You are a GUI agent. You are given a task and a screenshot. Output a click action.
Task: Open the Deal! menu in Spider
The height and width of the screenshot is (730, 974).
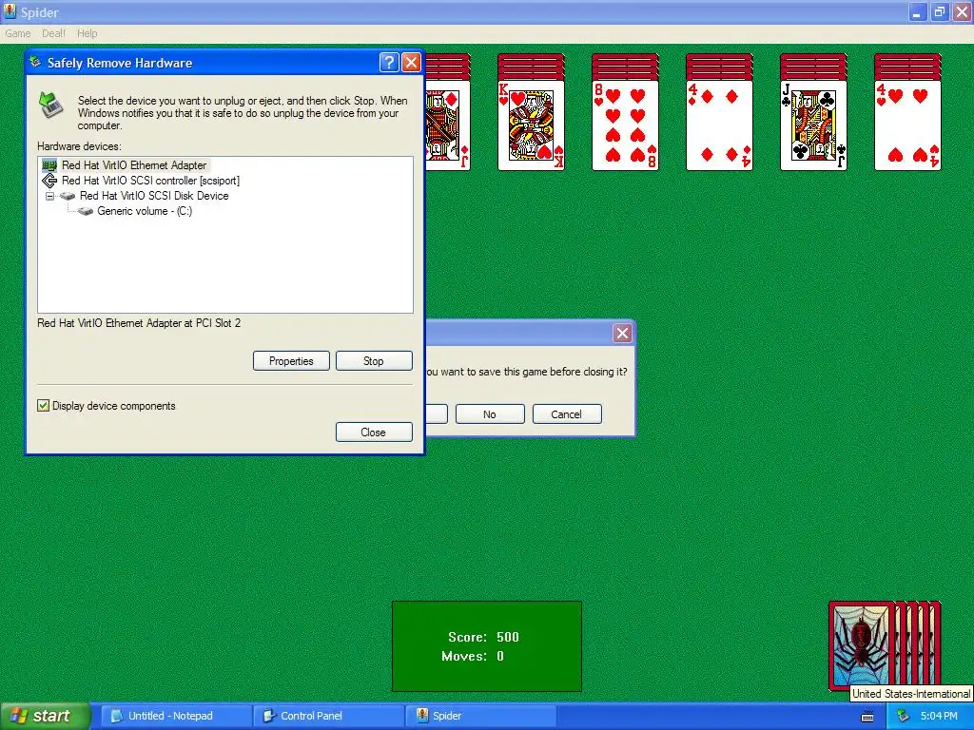pyautogui.click(x=53, y=33)
